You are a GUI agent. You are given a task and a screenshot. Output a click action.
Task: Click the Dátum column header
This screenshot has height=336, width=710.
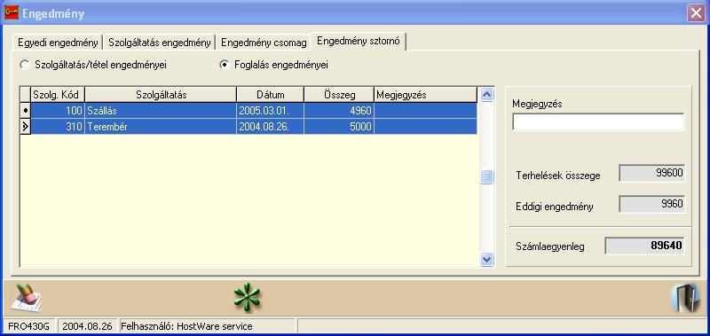271,95
